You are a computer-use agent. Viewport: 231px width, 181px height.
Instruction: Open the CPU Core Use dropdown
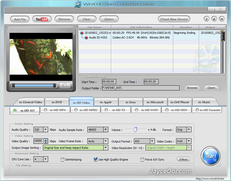point(45,159)
